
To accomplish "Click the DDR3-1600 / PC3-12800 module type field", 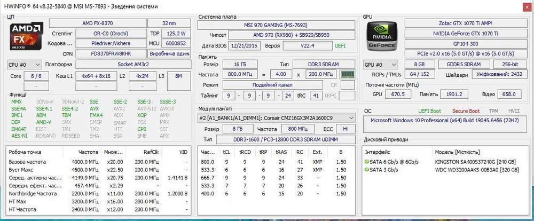I will coord(285,140).
